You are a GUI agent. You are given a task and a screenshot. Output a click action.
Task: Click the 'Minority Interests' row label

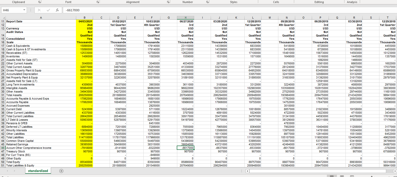click(17, 130)
